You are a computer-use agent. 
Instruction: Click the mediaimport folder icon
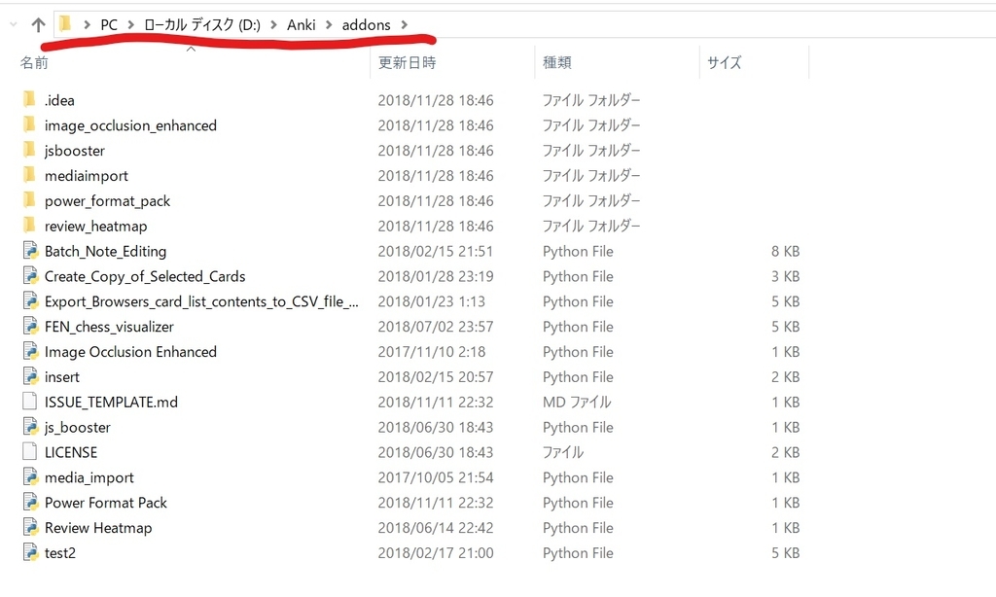(29, 175)
